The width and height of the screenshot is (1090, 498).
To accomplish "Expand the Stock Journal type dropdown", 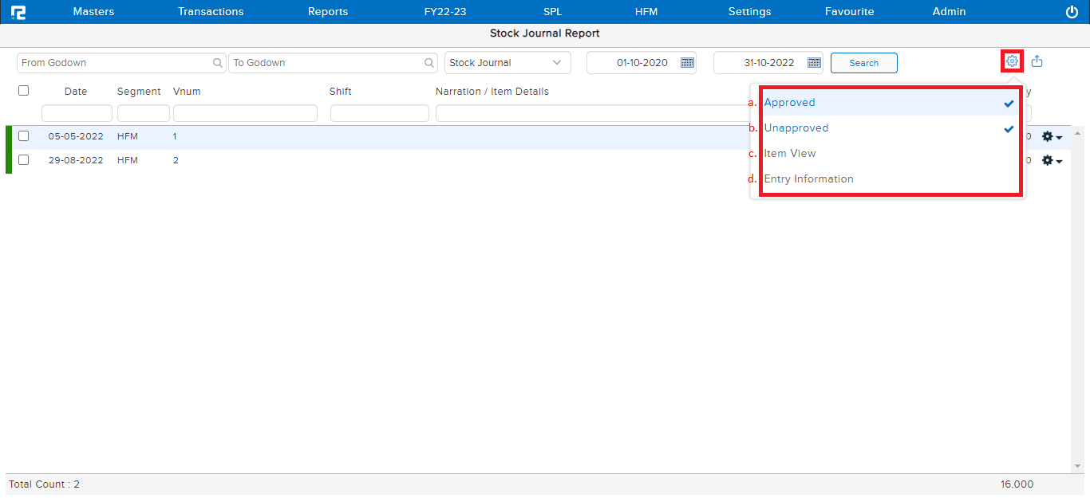I will pos(556,63).
